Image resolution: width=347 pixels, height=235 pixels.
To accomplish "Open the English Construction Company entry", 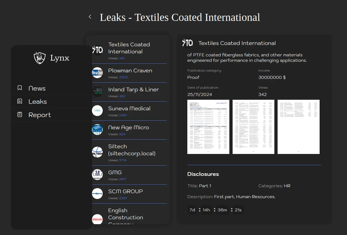I will (126, 217).
